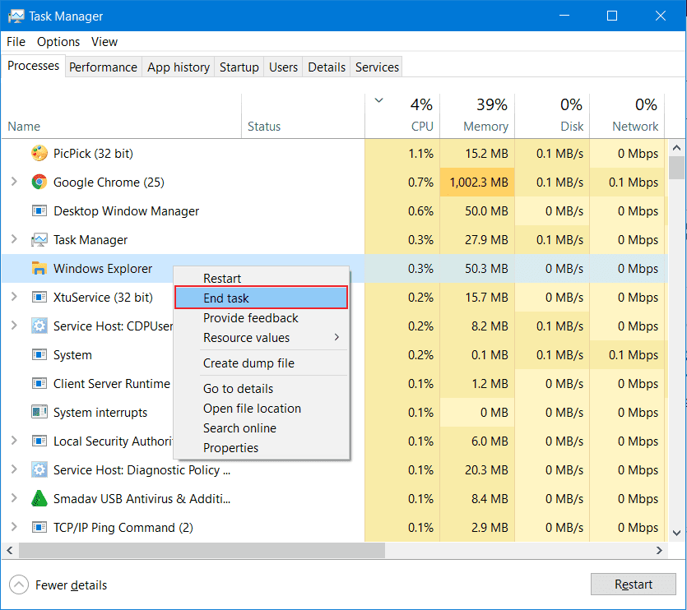Open the View menu
Screen dimensions: 687x610
[x=104, y=42]
